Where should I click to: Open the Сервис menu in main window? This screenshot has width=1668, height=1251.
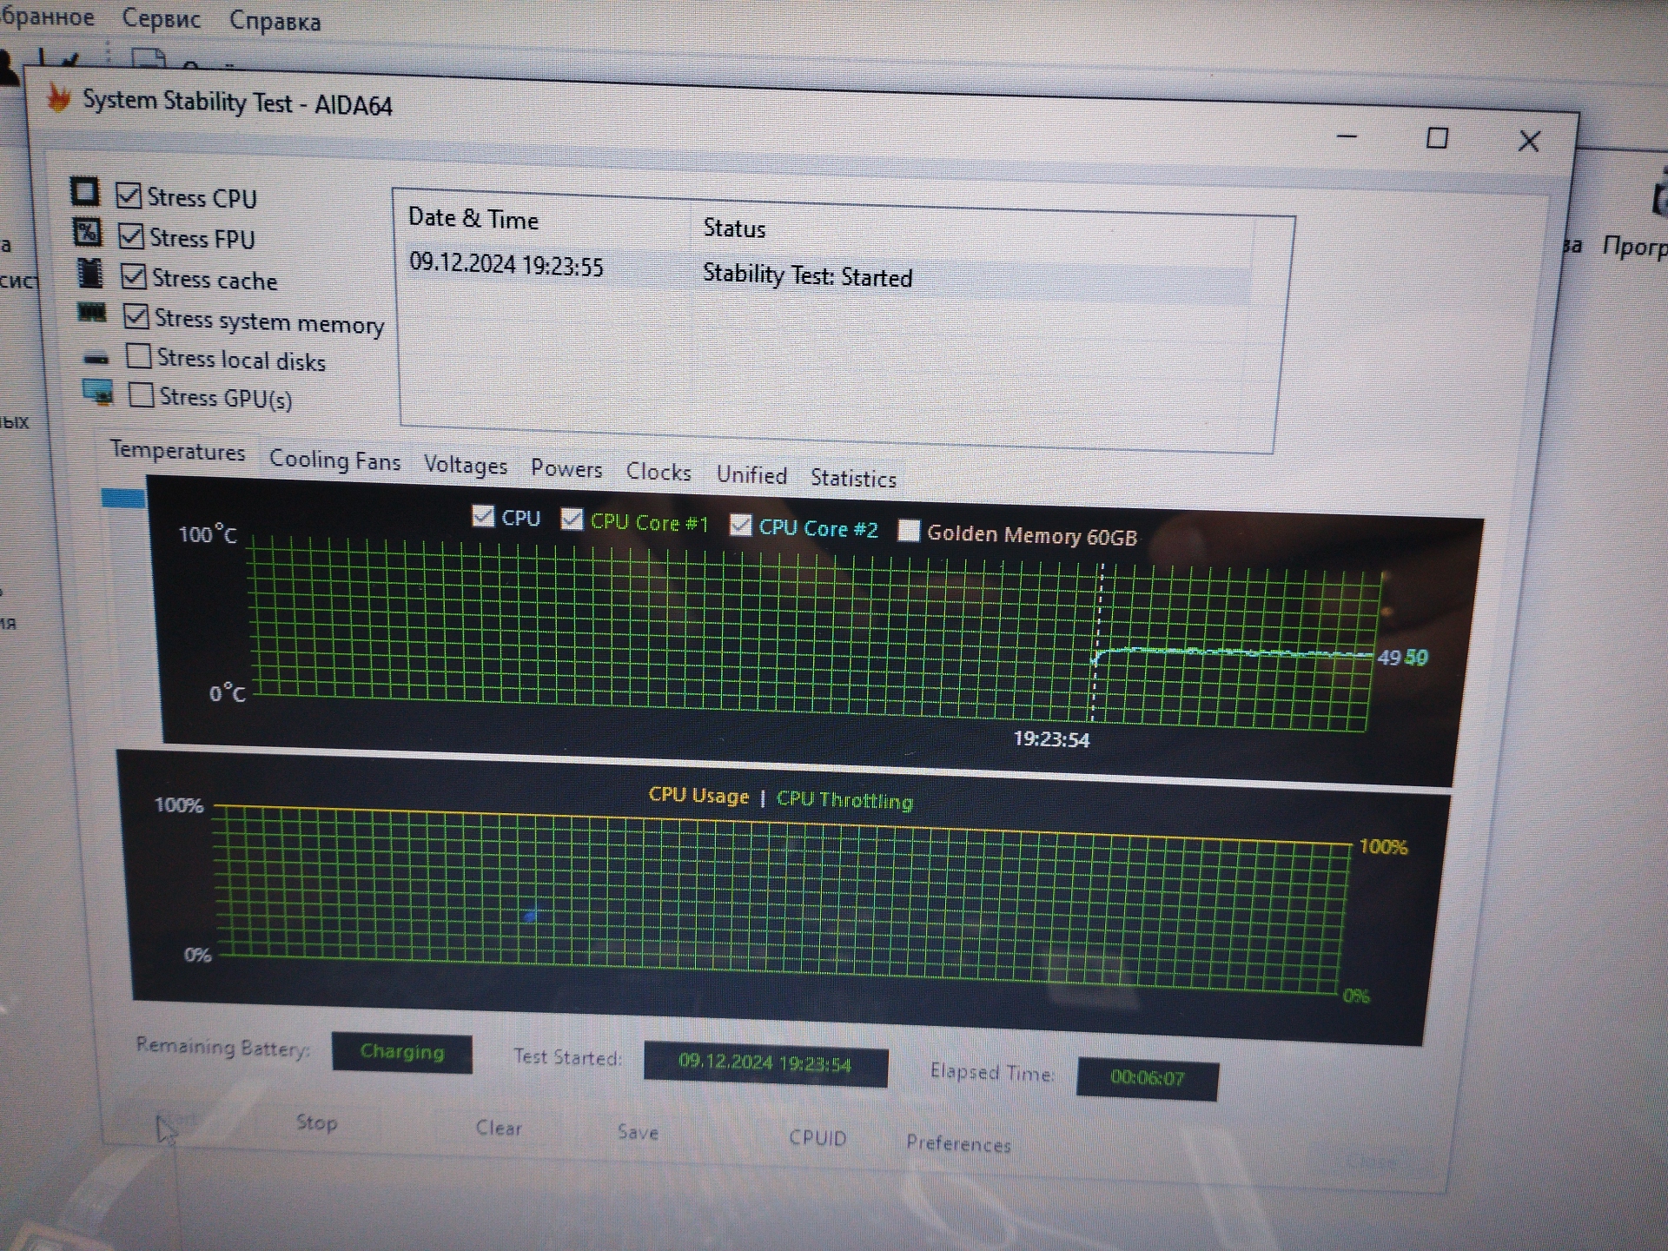[x=162, y=18]
